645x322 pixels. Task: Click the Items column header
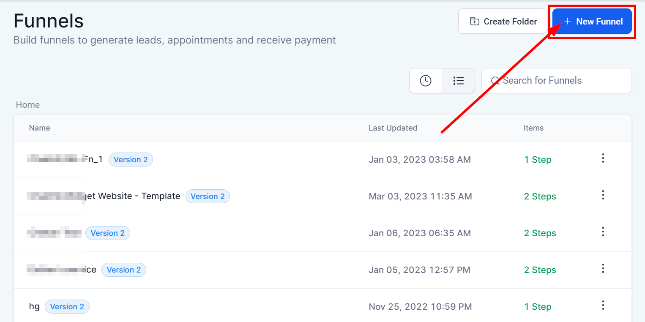(x=533, y=128)
